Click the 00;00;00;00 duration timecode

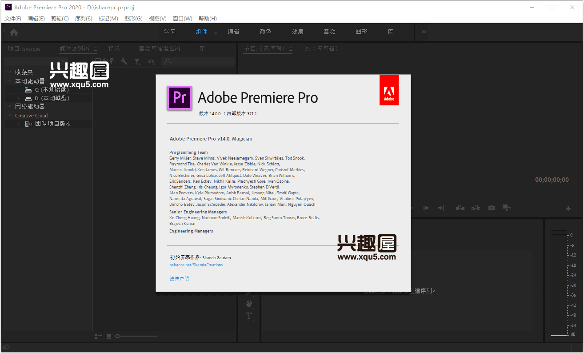coord(552,180)
